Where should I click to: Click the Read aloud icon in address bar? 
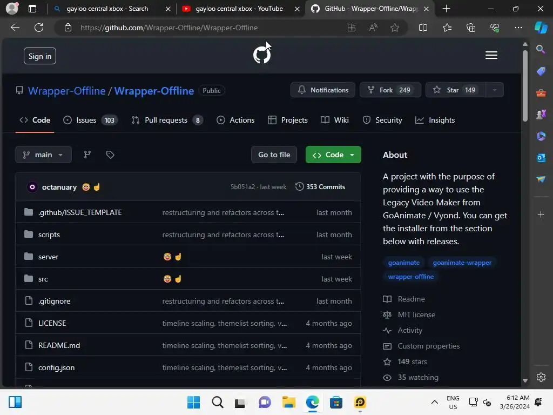tap(373, 28)
